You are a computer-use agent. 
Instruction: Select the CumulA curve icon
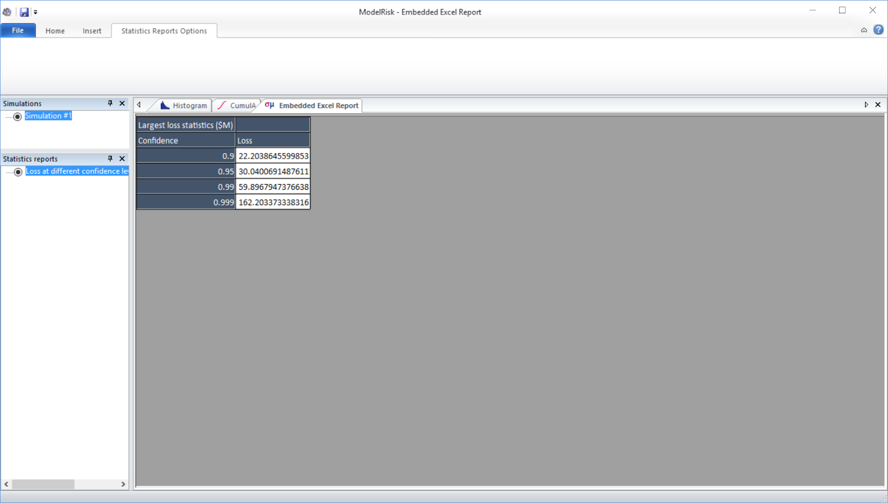pos(221,104)
